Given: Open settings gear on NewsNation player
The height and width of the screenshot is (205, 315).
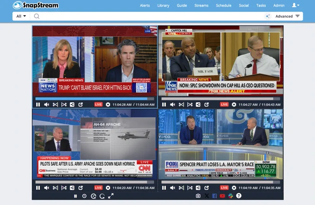Looking at the screenshot, I should tap(108, 105).
